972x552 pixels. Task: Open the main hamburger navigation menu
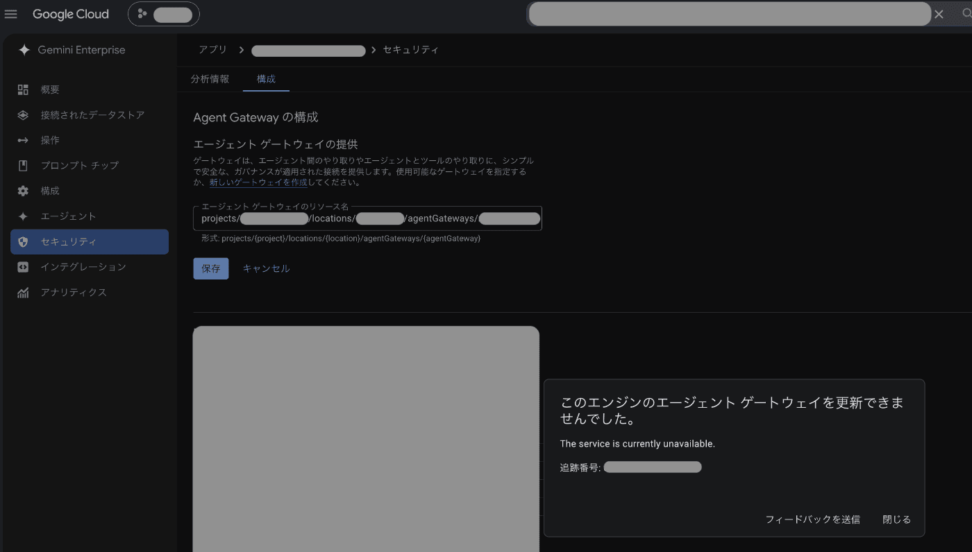click(10, 14)
